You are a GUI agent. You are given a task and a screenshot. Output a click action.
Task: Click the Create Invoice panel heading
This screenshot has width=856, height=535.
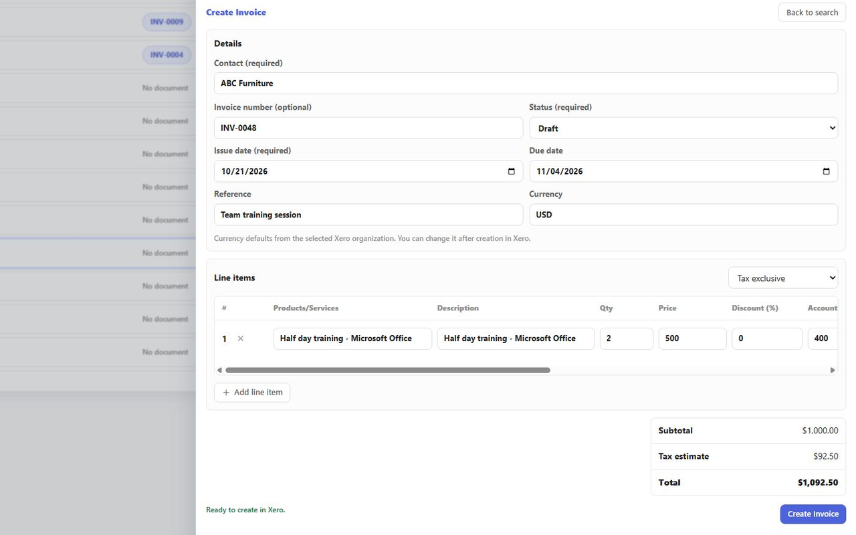click(236, 12)
